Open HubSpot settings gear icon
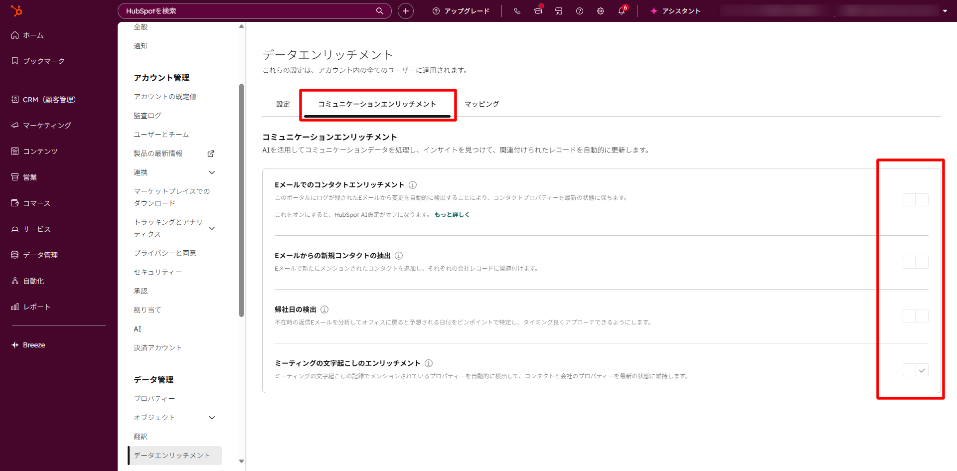 [x=601, y=10]
